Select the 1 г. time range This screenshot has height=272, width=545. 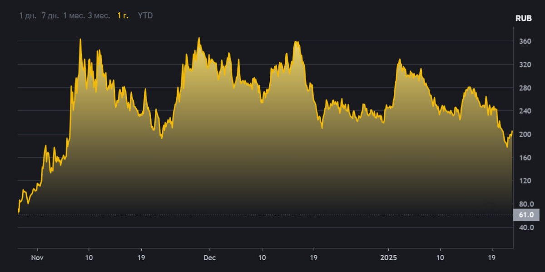pyautogui.click(x=123, y=15)
